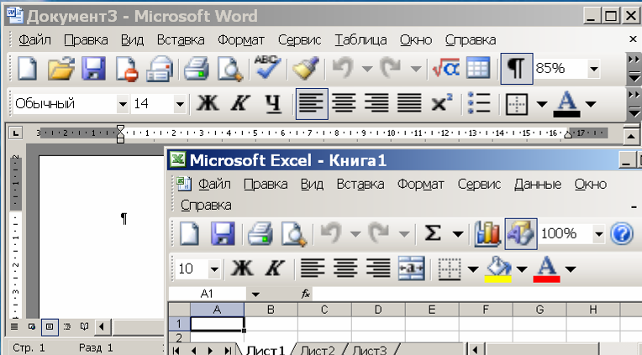This screenshot has width=642, height=355.
Task: Center text in Word toolbar
Action: [344, 103]
